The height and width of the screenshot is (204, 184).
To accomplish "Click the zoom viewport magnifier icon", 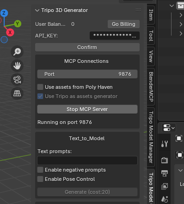I will [x=17, y=52].
